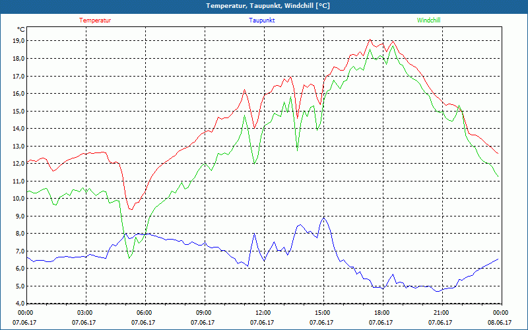Click the 16,0 y-axis value

click(x=19, y=94)
